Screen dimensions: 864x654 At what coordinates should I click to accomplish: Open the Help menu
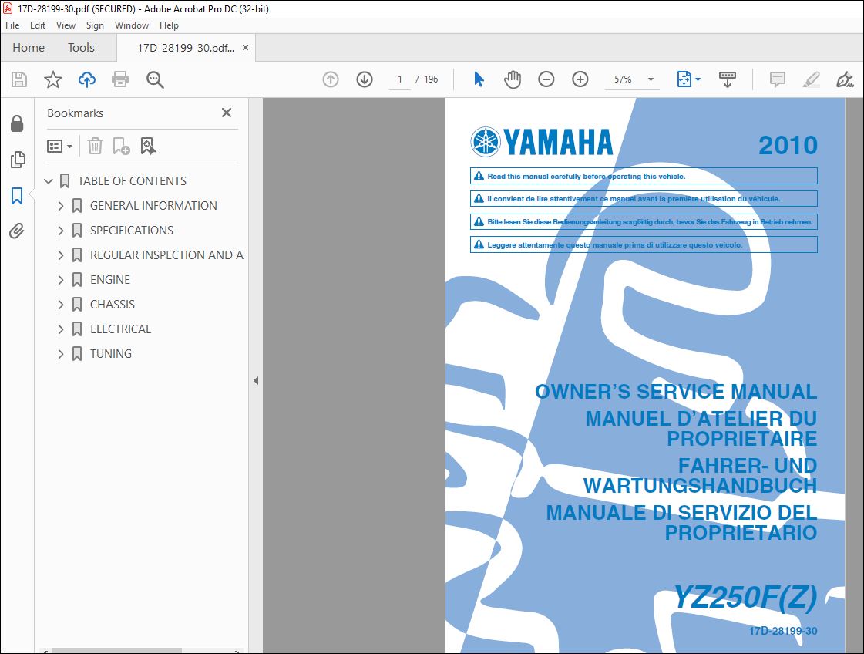169,25
